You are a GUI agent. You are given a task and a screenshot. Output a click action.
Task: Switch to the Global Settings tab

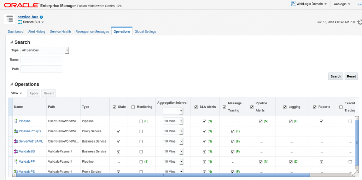[x=145, y=32]
